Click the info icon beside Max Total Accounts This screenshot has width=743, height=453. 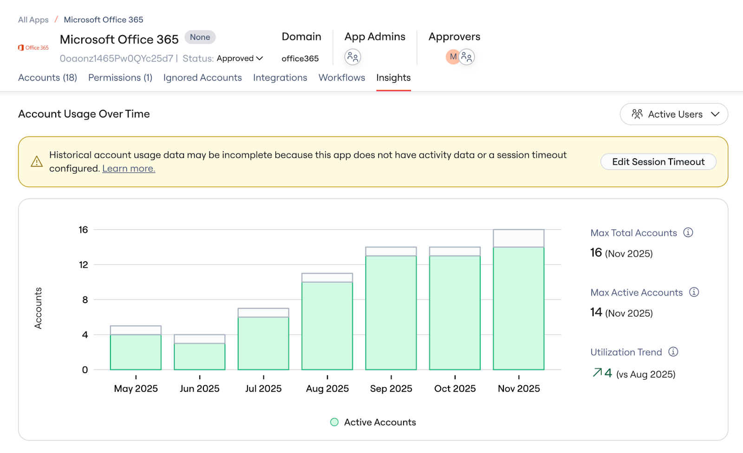pyautogui.click(x=688, y=233)
